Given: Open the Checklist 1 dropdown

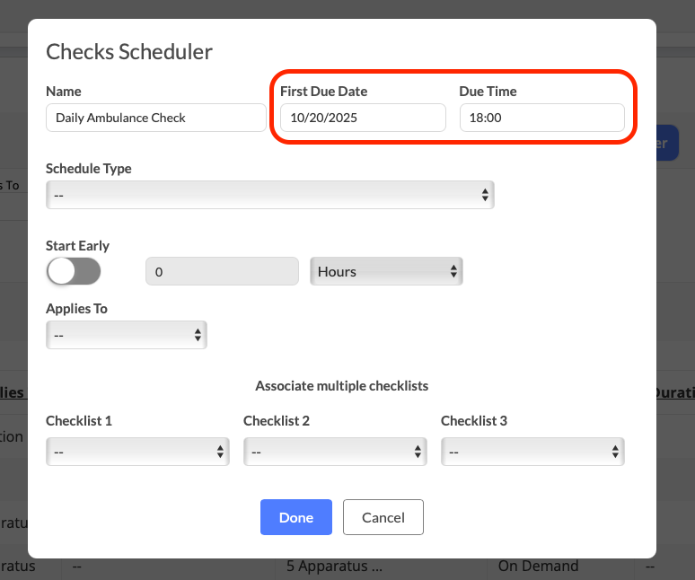Looking at the screenshot, I should [x=137, y=452].
